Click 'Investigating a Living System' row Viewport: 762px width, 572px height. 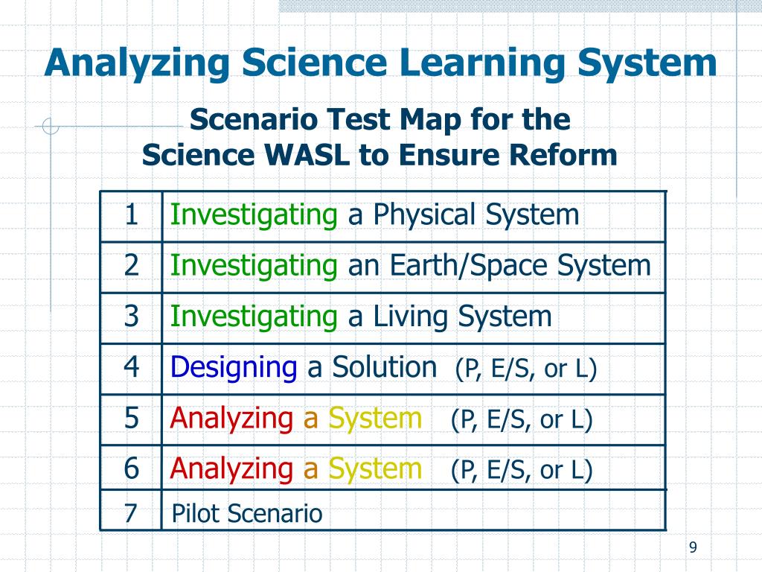pyautogui.click(x=414, y=317)
